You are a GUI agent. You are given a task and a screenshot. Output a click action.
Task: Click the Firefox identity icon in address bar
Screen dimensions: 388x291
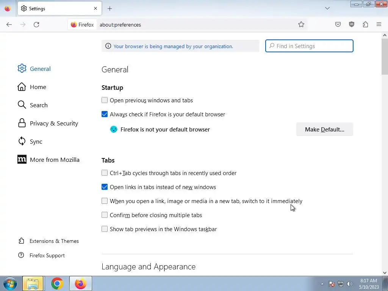(x=82, y=25)
